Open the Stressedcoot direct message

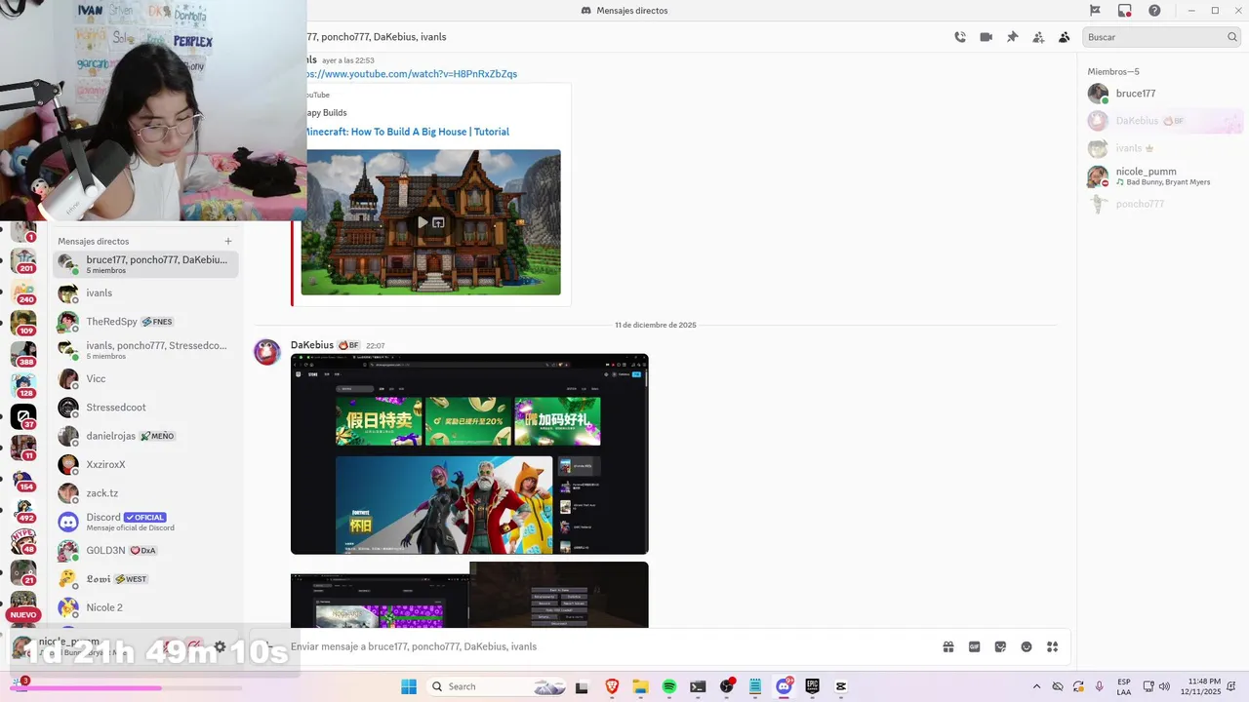tap(145, 408)
